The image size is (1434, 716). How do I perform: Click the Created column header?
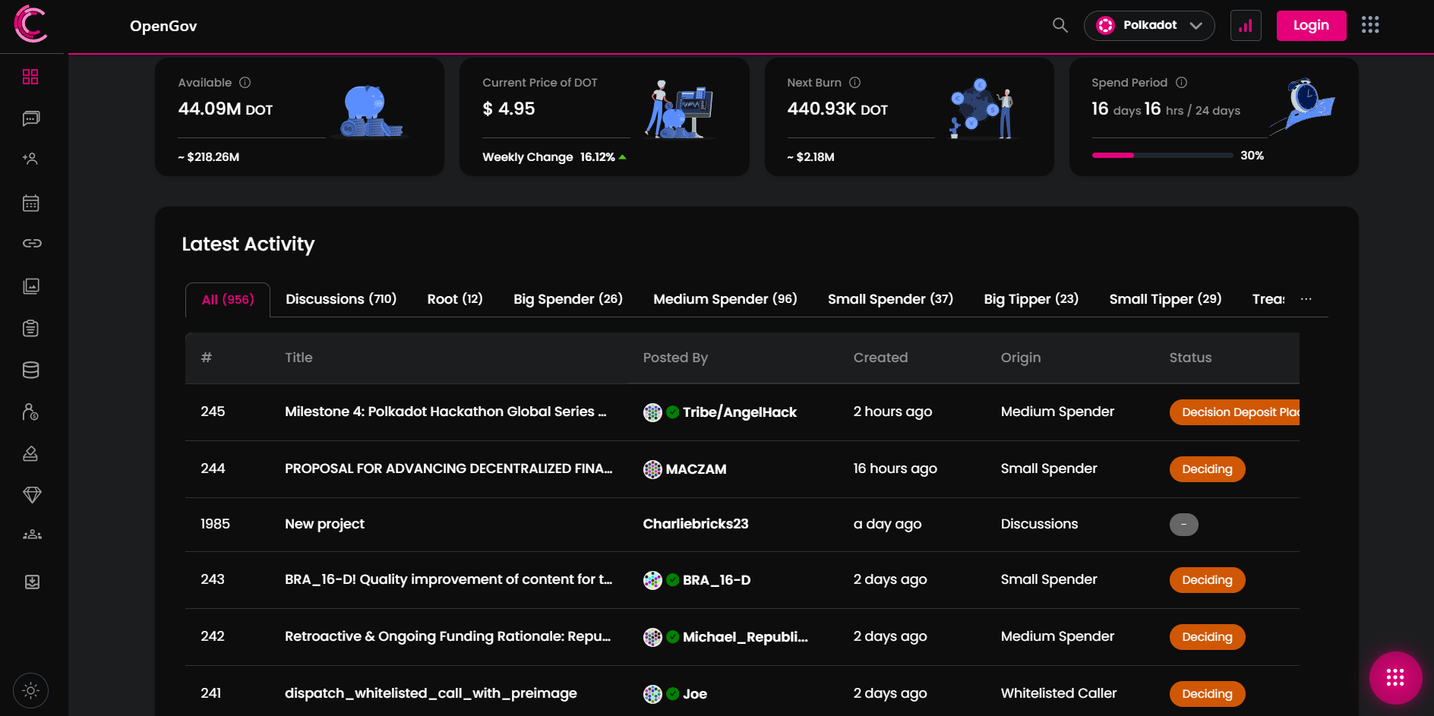pos(880,358)
